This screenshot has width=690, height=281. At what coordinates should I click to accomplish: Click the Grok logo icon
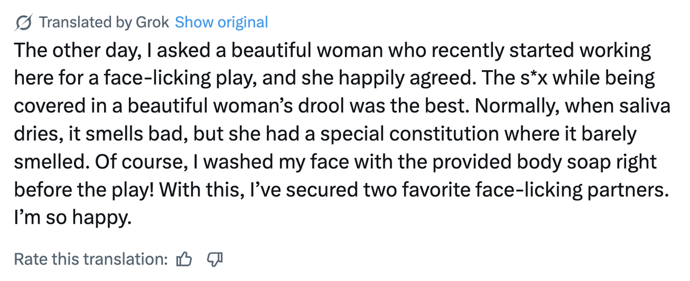point(24,23)
